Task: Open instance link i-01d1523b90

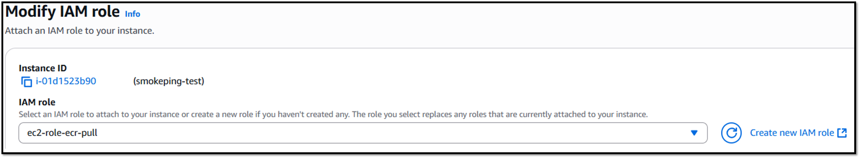Action: tap(66, 81)
